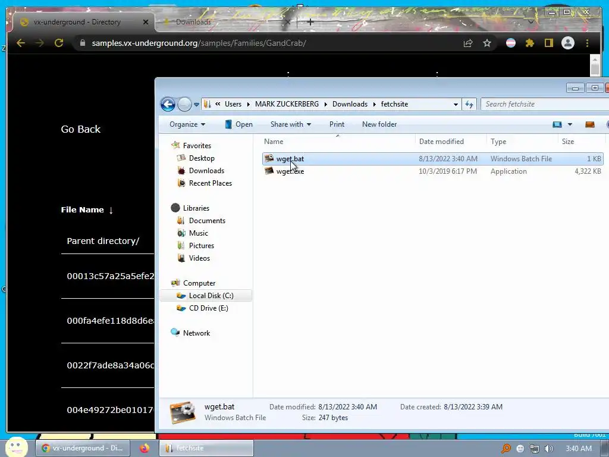Viewport: 609px width, 457px height.
Task: Create a New folder
Action: [x=379, y=124]
